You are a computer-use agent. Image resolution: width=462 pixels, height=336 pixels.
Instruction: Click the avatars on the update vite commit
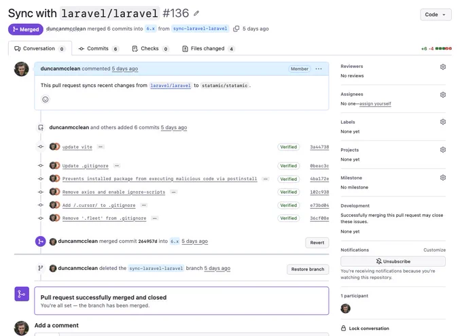[54, 147]
